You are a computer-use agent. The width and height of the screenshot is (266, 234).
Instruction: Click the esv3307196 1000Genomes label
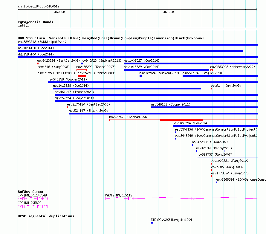[x=216, y=129]
